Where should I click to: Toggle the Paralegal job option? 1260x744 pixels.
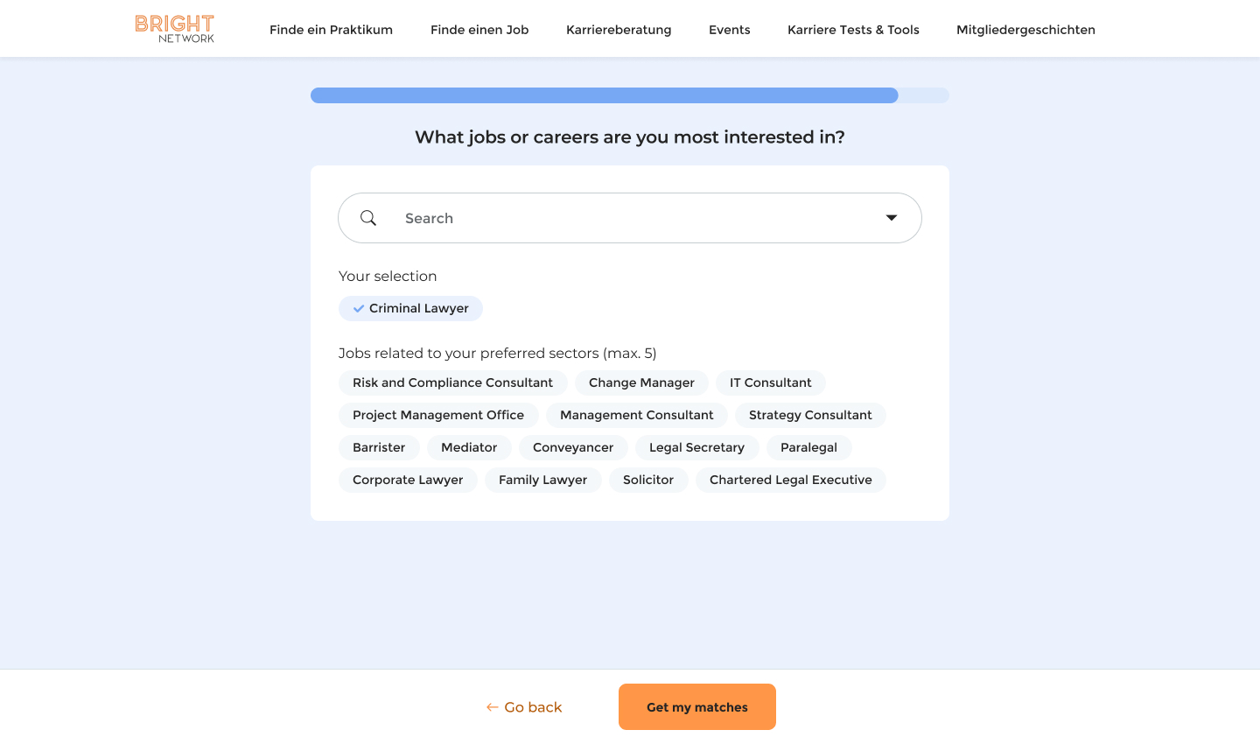coord(808,447)
